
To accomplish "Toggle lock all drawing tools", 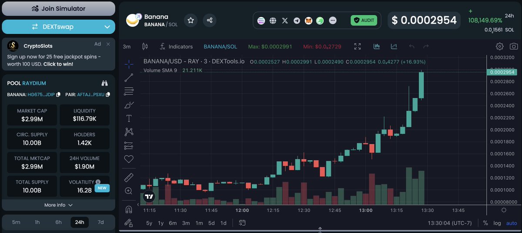I will (129, 223).
